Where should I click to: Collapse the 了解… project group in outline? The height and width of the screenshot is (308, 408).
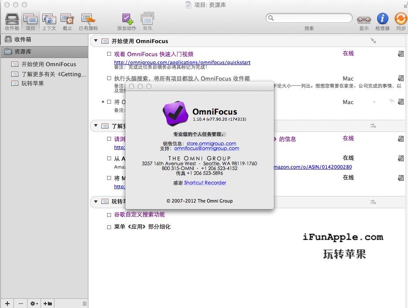[96, 126]
